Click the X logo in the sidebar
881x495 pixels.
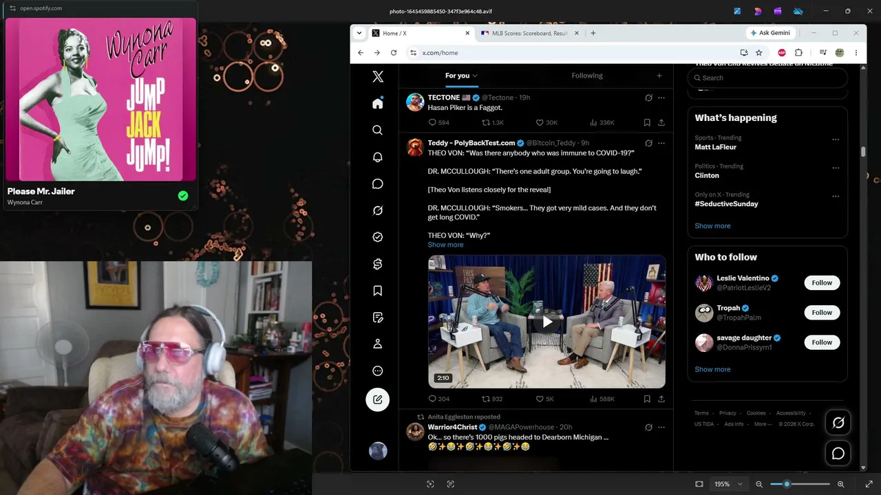pyautogui.click(x=377, y=76)
